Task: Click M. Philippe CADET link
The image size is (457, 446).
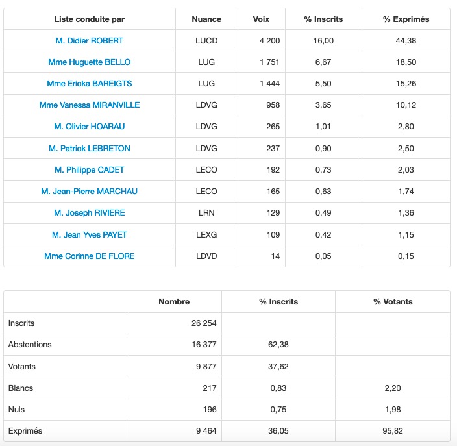Action: [x=90, y=170]
